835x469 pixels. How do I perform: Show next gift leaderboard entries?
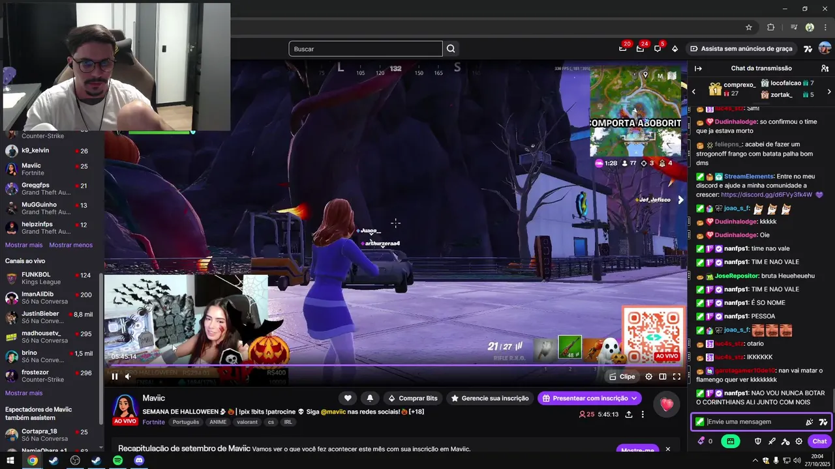[829, 92]
